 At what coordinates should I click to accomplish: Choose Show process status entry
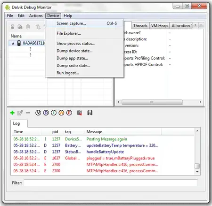pos(84,44)
